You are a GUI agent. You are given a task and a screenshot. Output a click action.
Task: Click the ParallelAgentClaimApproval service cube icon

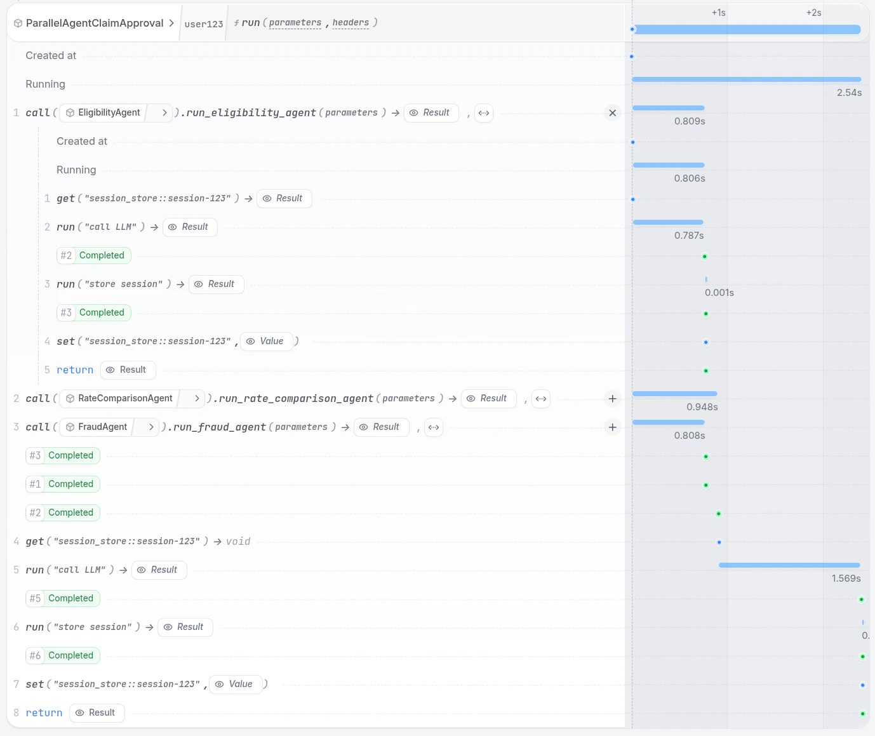[x=18, y=23]
